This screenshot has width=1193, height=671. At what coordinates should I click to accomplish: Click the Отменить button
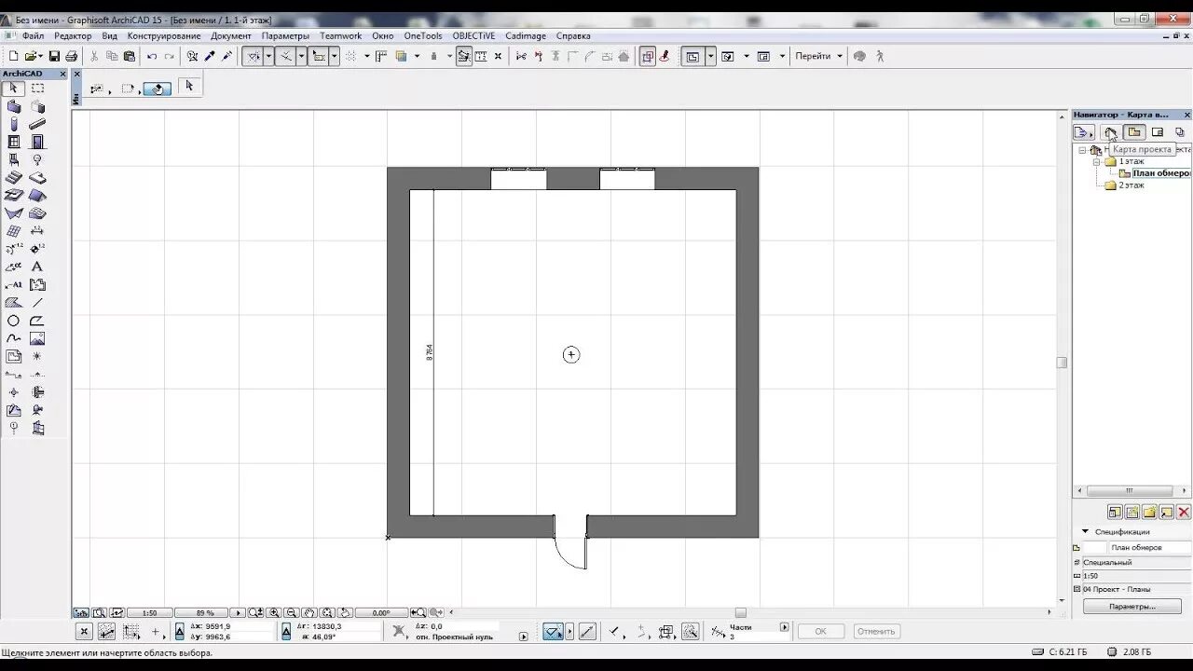[875, 631]
